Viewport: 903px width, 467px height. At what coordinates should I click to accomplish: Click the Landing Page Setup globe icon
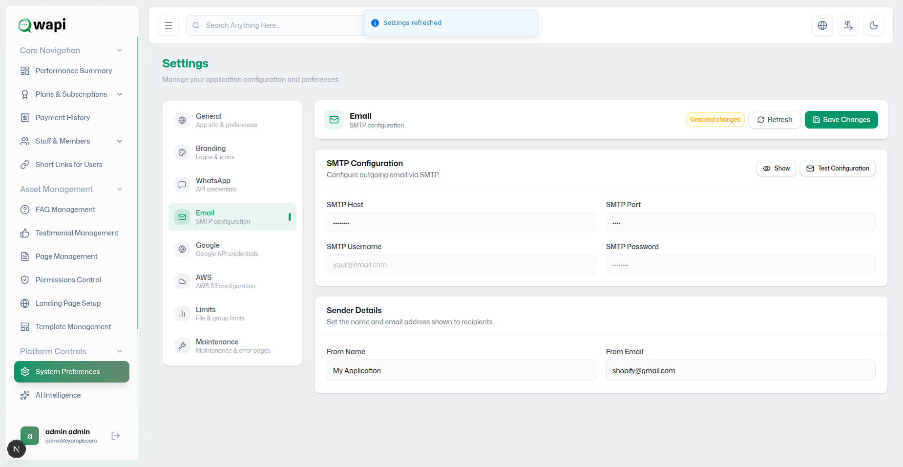point(25,303)
